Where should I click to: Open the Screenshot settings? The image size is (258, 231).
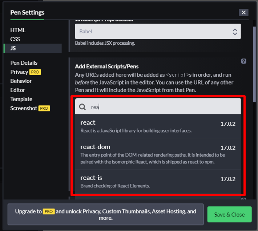click(x=24, y=108)
